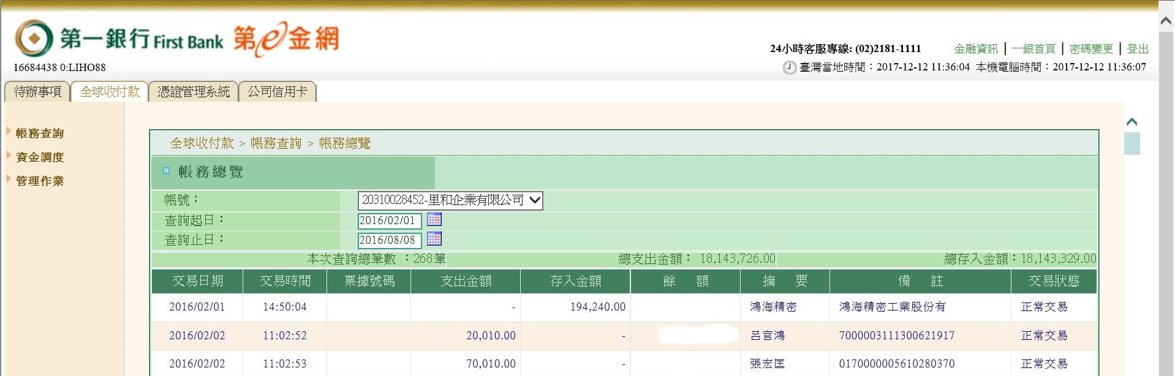The width and height of the screenshot is (1175, 376).
Task: Open calendar picker for 查詢起日
Action: [434, 219]
